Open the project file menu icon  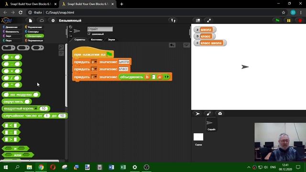click(x=31, y=21)
